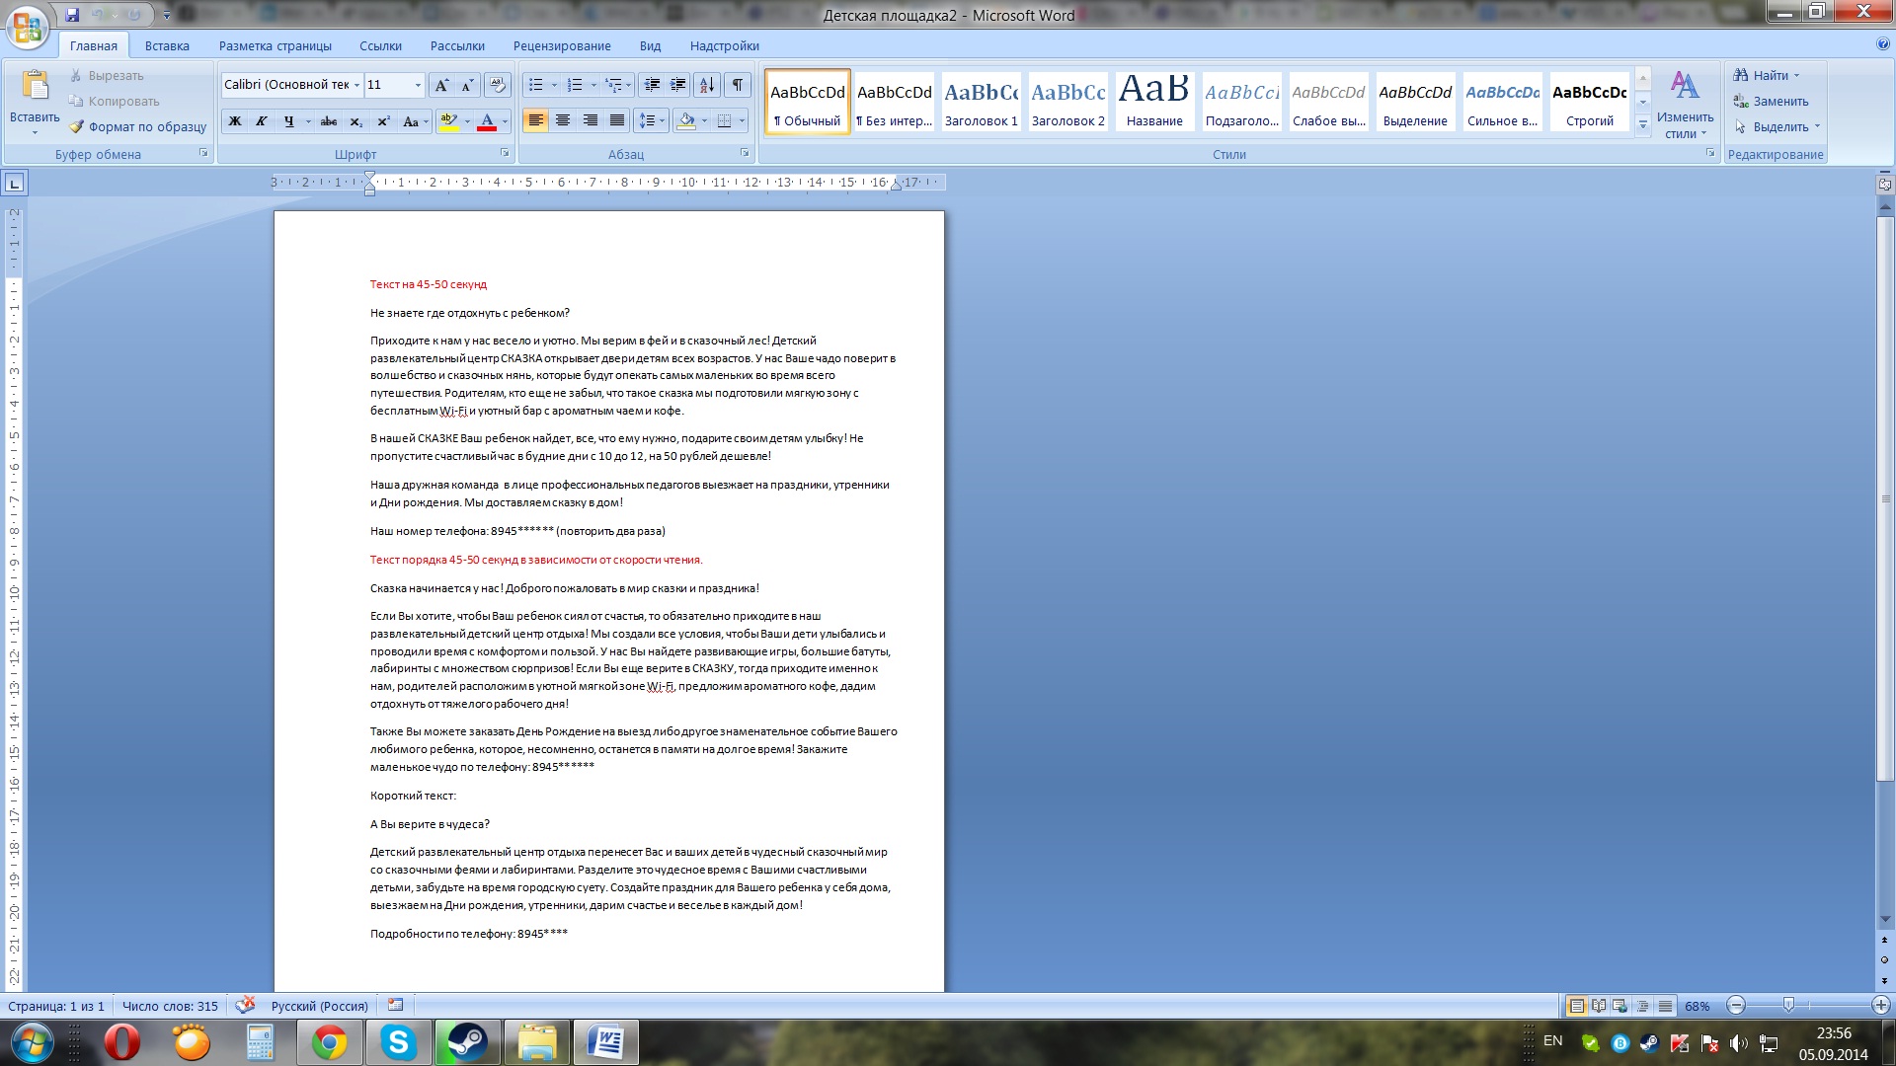Click the Paste (Вставить) clipboard icon
This screenshot has height=1066, width=1896.
coord(35,87)
